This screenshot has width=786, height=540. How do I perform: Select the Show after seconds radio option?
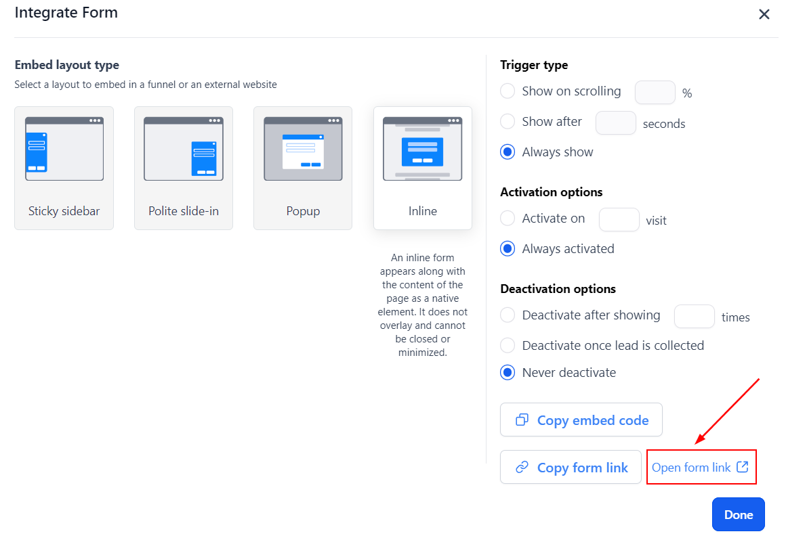[508, 122]
